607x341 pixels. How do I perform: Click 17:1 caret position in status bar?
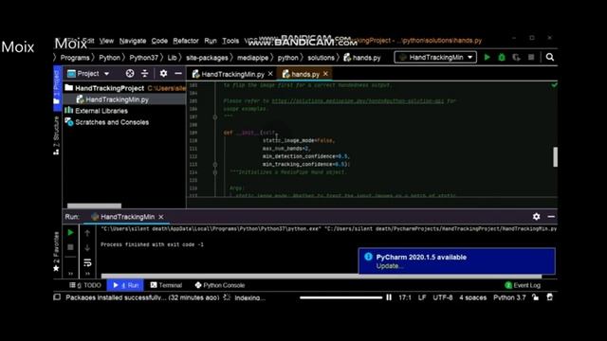click(x=405, y=297)
